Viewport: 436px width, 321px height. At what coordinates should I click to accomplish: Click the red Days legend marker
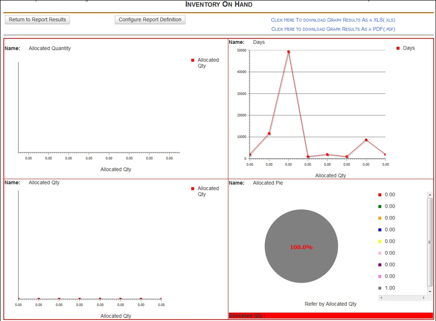(398, 48)
